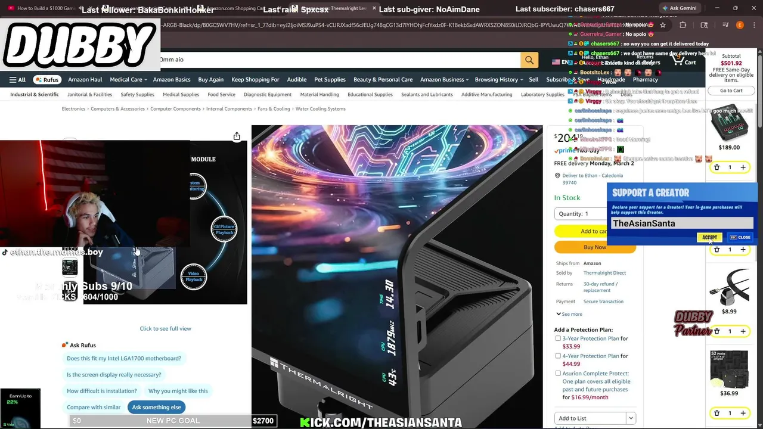
Task: Expand the Browsing History dropdown
Action: click(498, 80)
